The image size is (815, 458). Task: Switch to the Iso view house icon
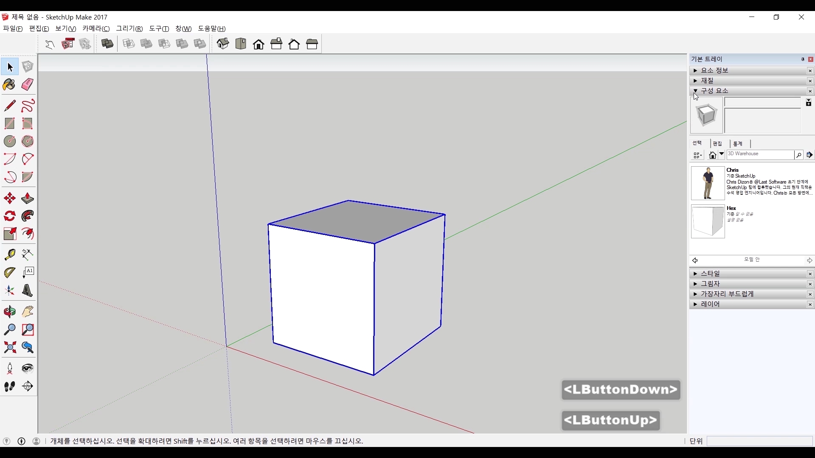pos(223,44)
